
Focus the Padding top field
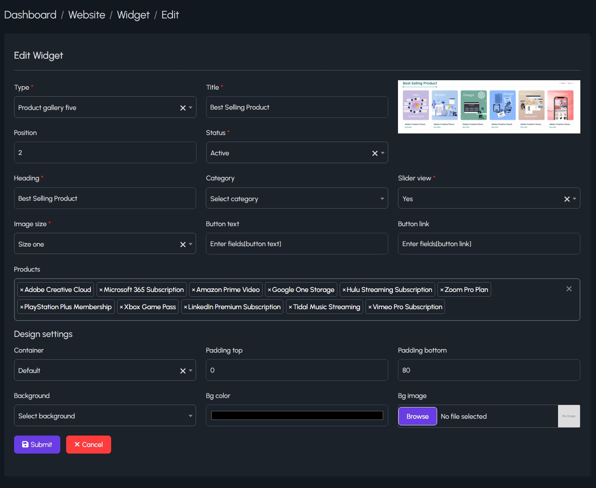pyautogui.click(x=297, y=370)
